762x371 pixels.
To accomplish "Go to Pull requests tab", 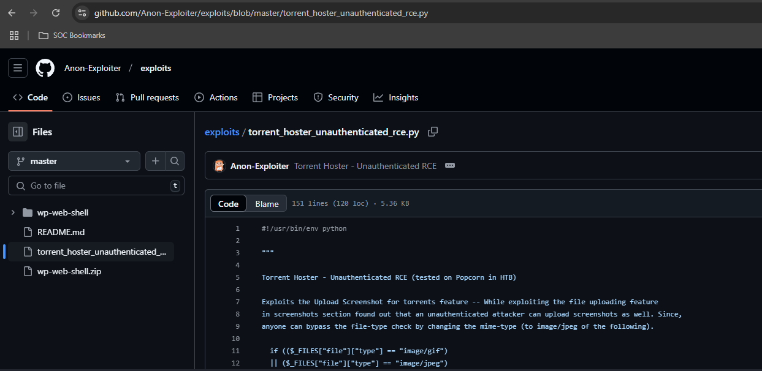I will 148,97.
